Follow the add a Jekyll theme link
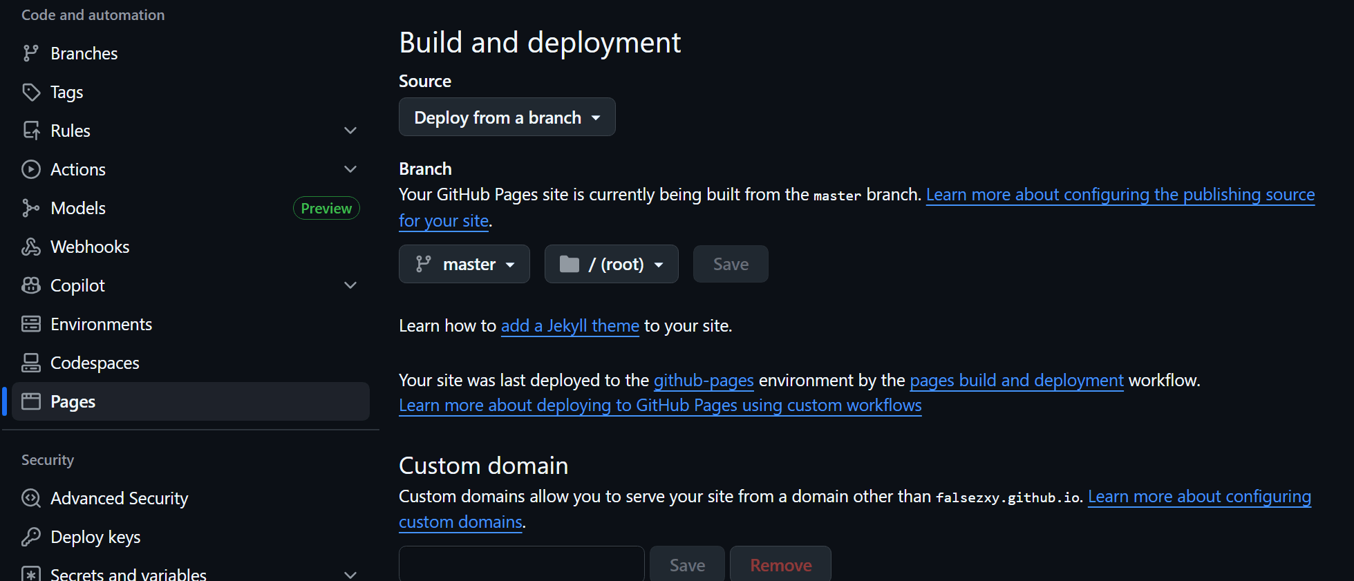Image resolution: width=1354 pixels, height=581 pixels. (x=570, y=325)
